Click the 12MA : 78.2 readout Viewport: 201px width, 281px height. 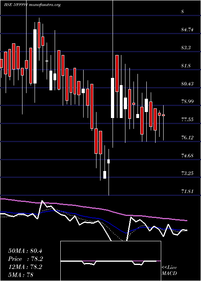pos(25,267)
